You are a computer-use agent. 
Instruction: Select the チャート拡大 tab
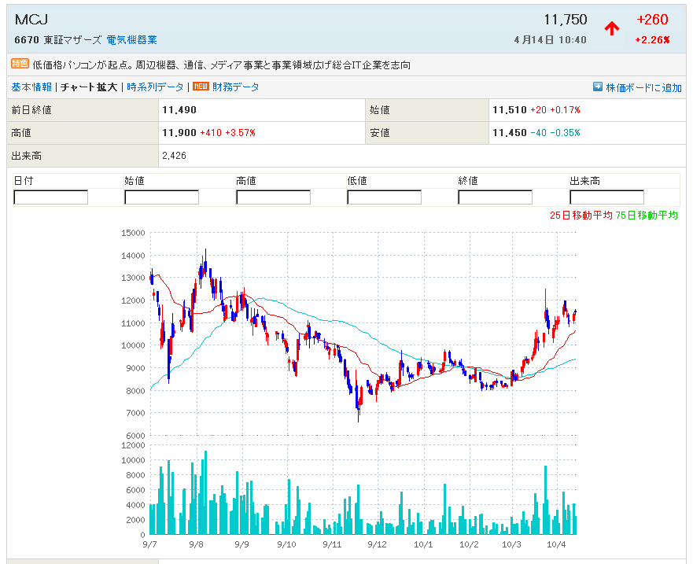pyautogui.click(x=89, y=87)
